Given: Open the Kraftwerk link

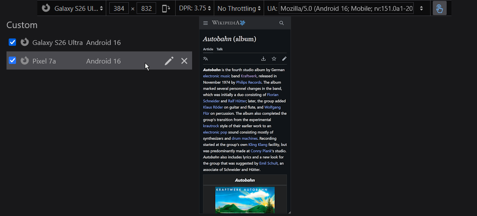Looking at the screenshot, I should [249, 76].
